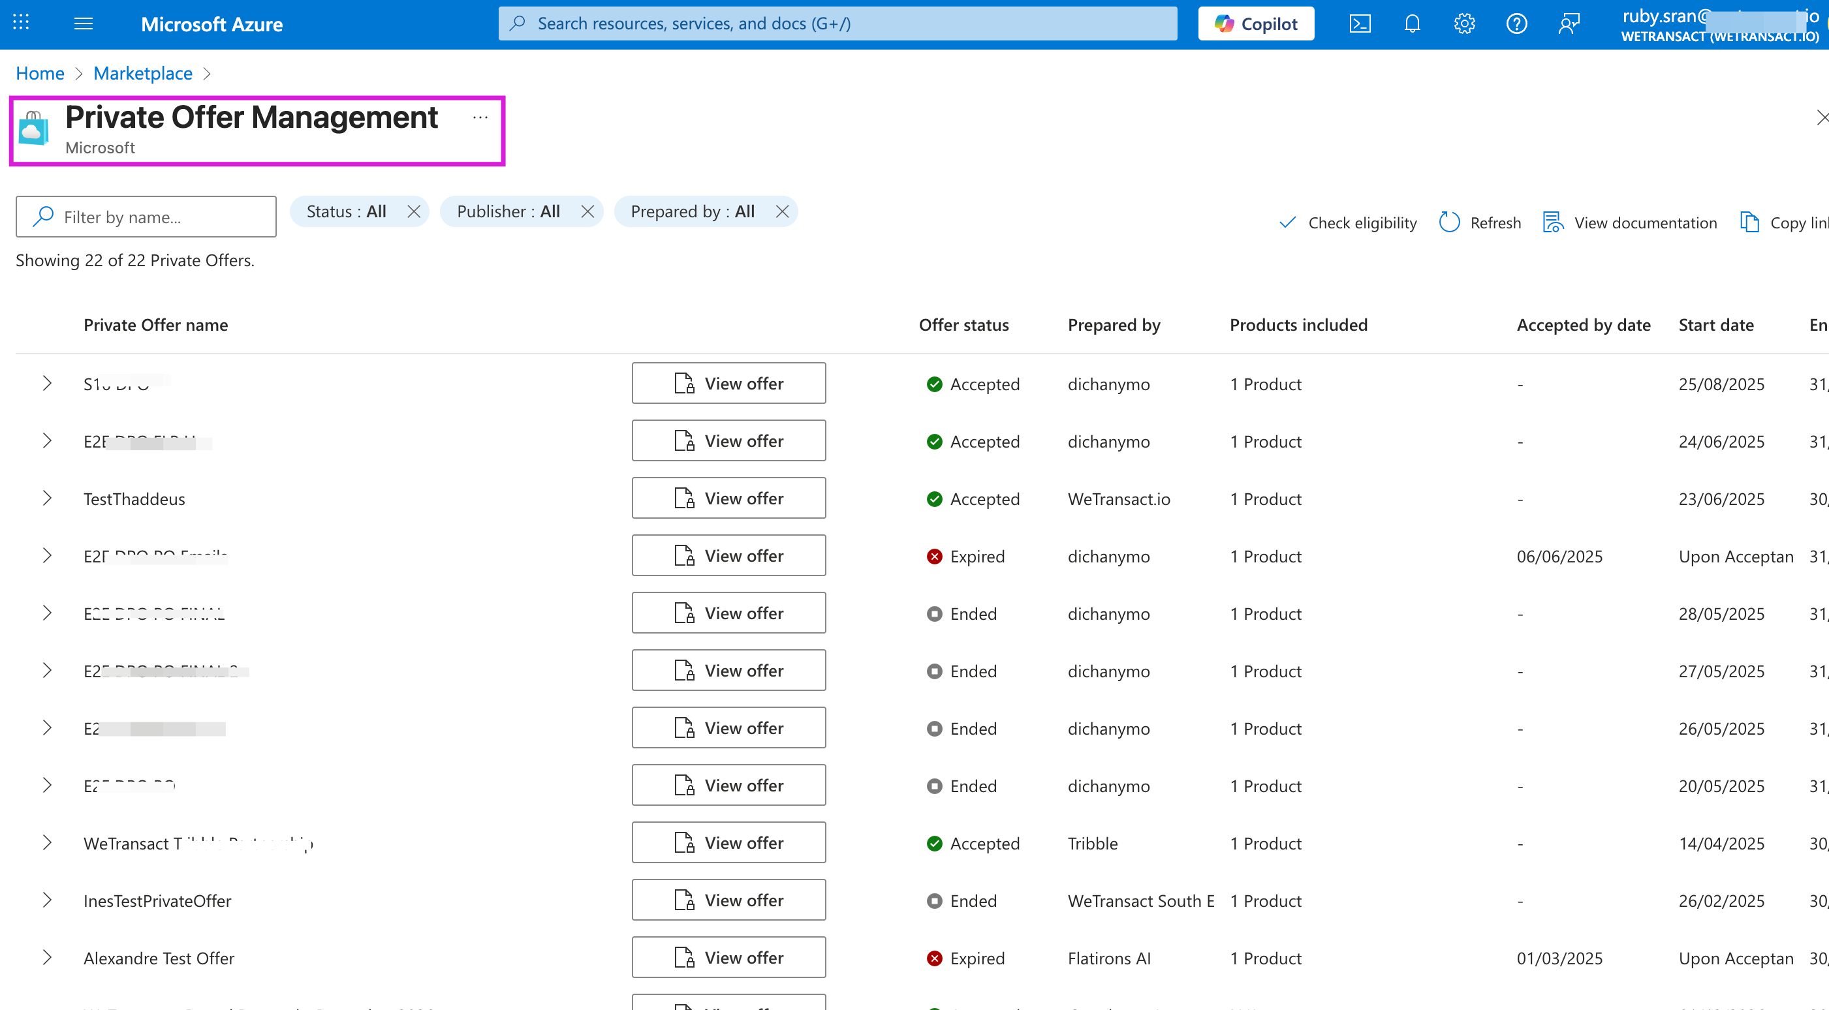Expand the Tribble-prepared offer row
The width and height of the screenshot is (1829, 1010).
click(47, 842)
